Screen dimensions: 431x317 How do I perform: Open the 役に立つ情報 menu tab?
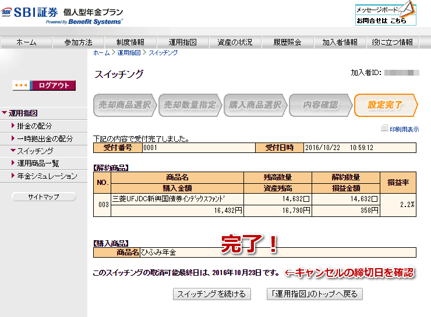392,42
